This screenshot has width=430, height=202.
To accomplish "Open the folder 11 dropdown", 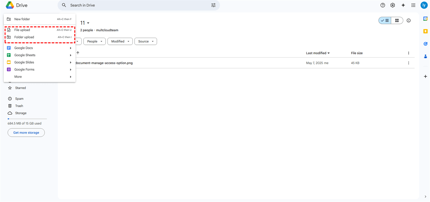I will tap(85, 23).
